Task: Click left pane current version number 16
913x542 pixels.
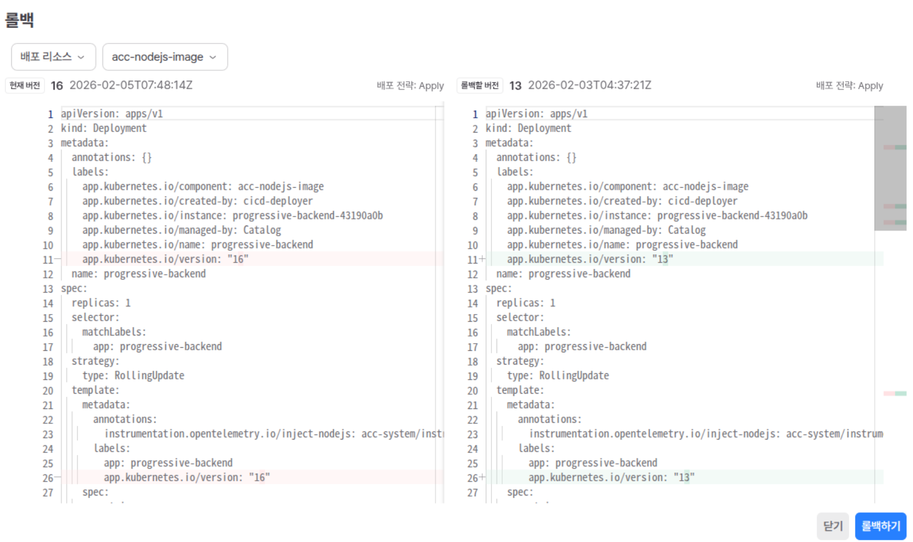Action: point(57,86)
